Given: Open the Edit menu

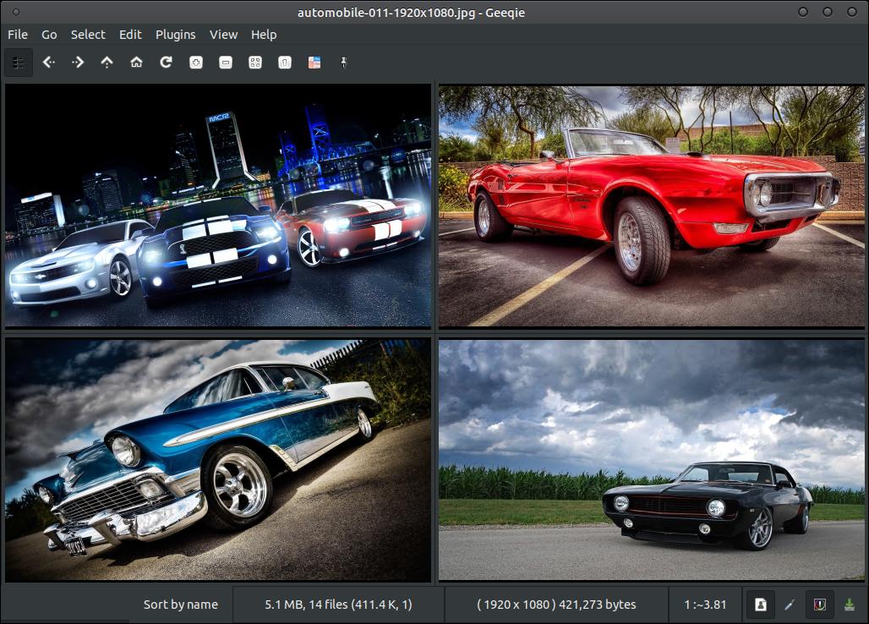Looking at the screenshot, I should [x=130, y=35].
